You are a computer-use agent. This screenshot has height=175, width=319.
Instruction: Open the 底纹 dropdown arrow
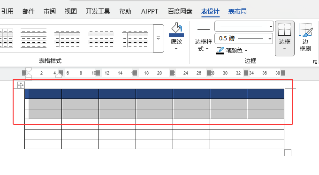point(176,48)
